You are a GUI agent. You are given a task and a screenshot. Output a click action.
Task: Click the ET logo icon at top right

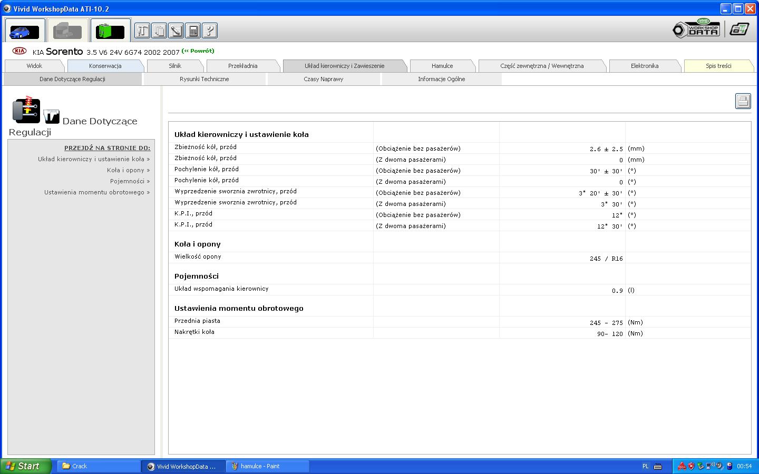point(739,29)
